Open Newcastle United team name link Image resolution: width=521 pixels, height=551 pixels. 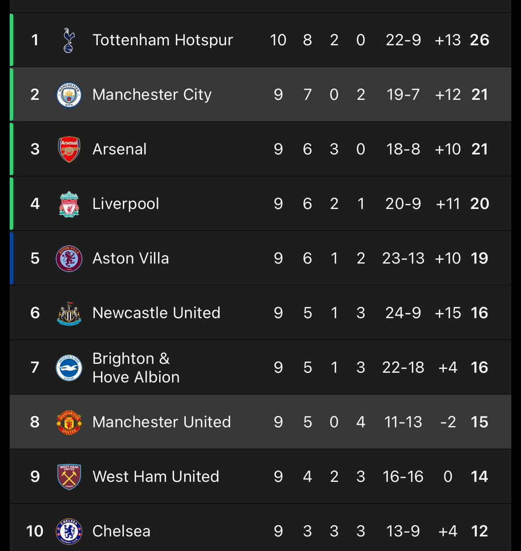click(x=156, y=313)
